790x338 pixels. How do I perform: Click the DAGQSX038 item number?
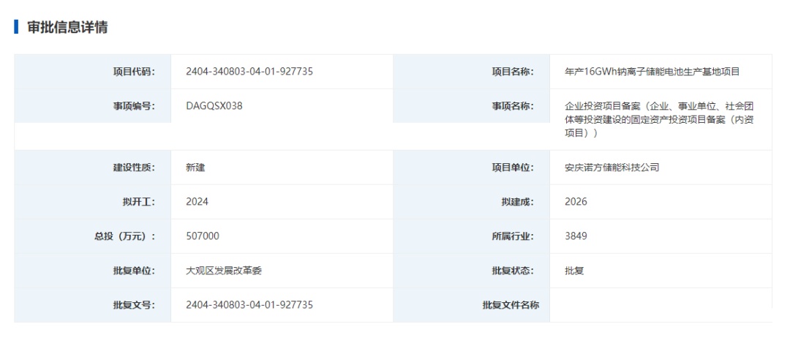click(x=214, y=106)
